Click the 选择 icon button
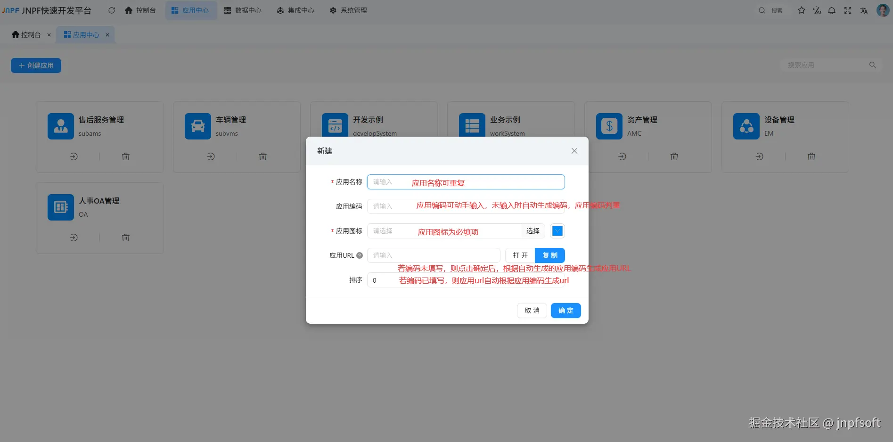Image resolution: width=893 pixels, height=442 pixels. click(x=533, y=231)
